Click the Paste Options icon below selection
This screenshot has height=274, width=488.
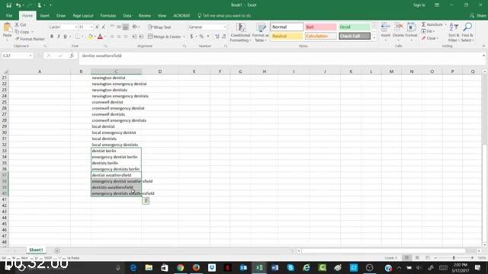tap(146, 201)
